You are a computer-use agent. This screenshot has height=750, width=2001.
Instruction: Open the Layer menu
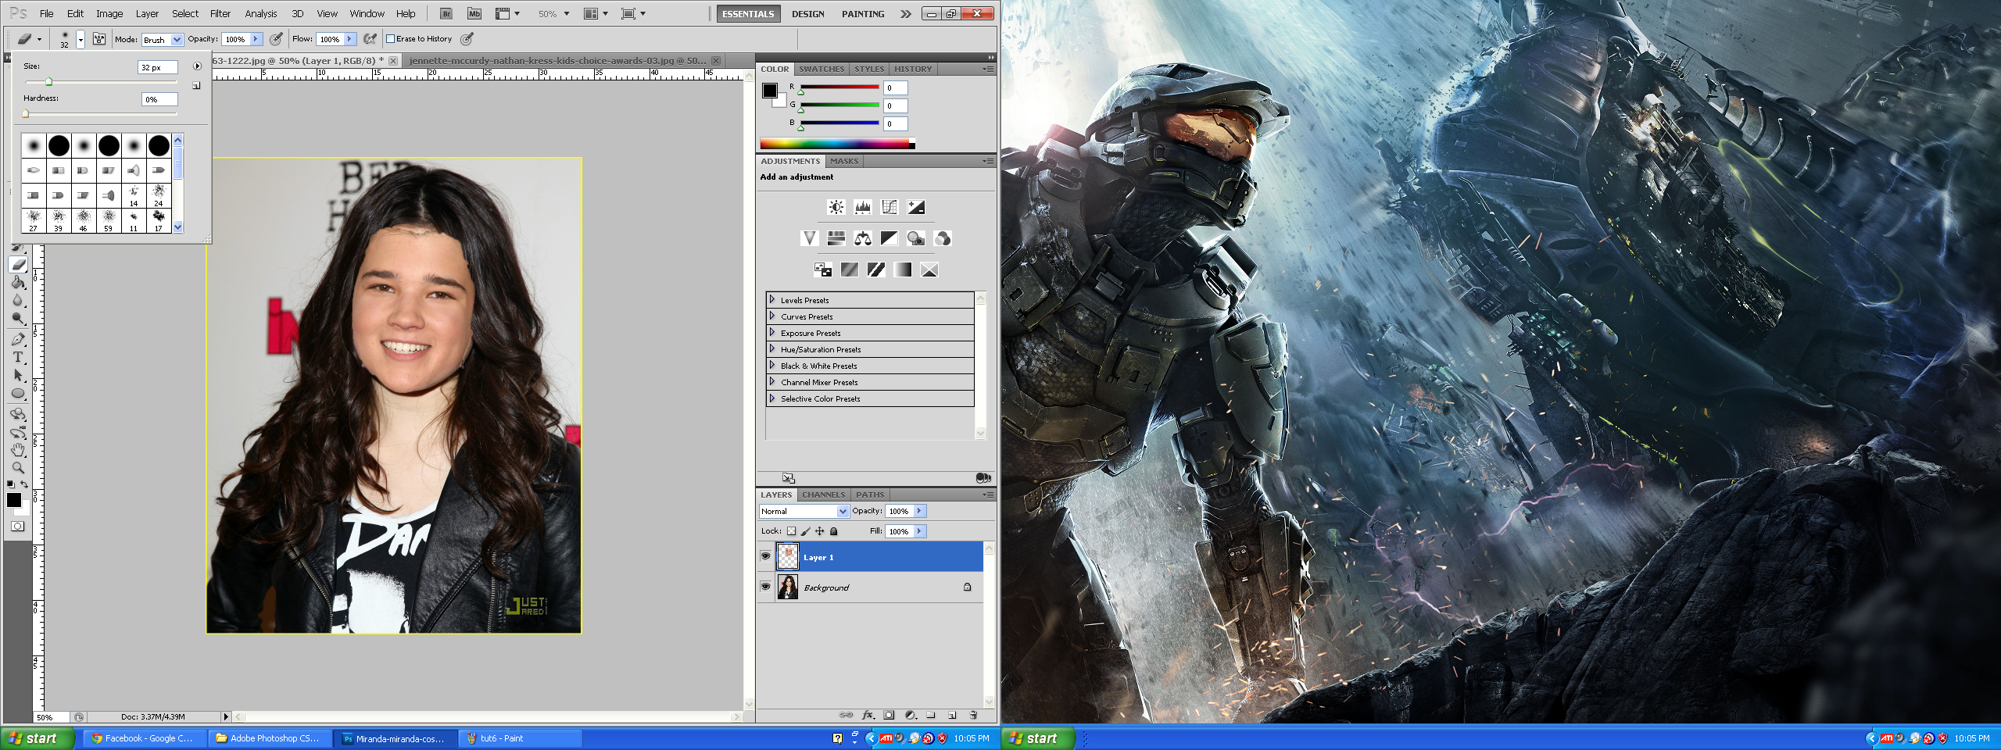(x=147, y=13)
